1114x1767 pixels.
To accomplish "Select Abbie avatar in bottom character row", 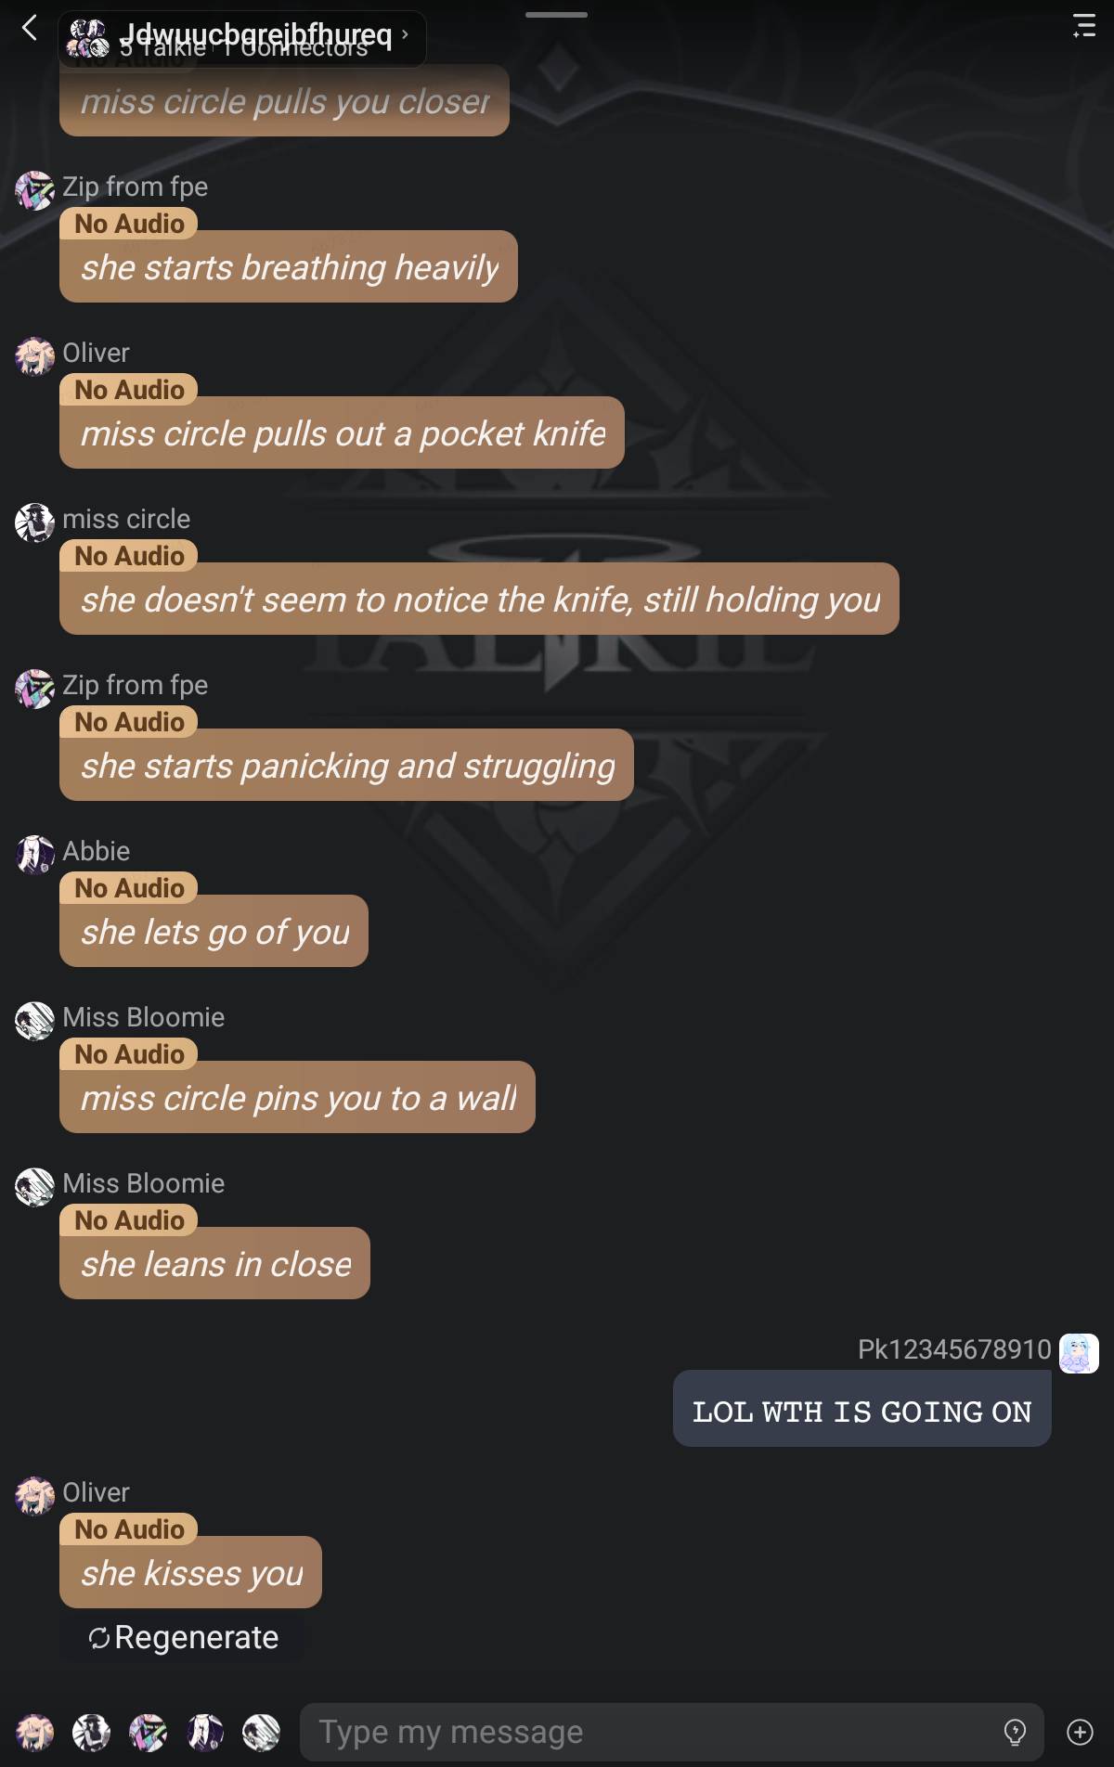I will (205, 1732).
